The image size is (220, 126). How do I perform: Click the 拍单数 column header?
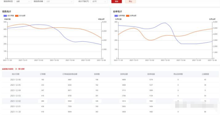click(97, 74)
